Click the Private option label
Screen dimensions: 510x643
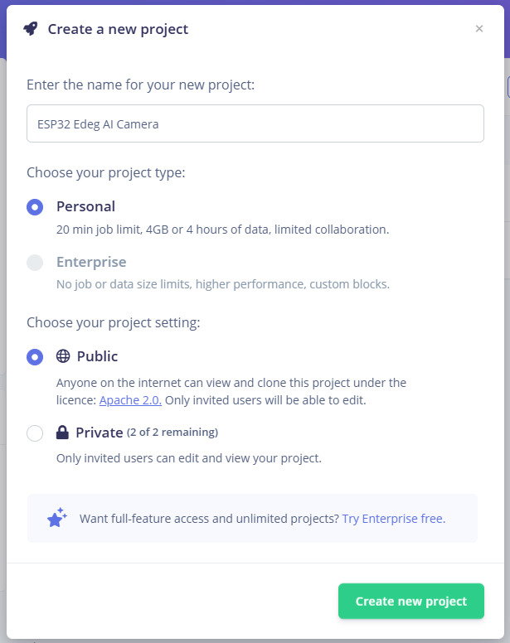(100, 433)
